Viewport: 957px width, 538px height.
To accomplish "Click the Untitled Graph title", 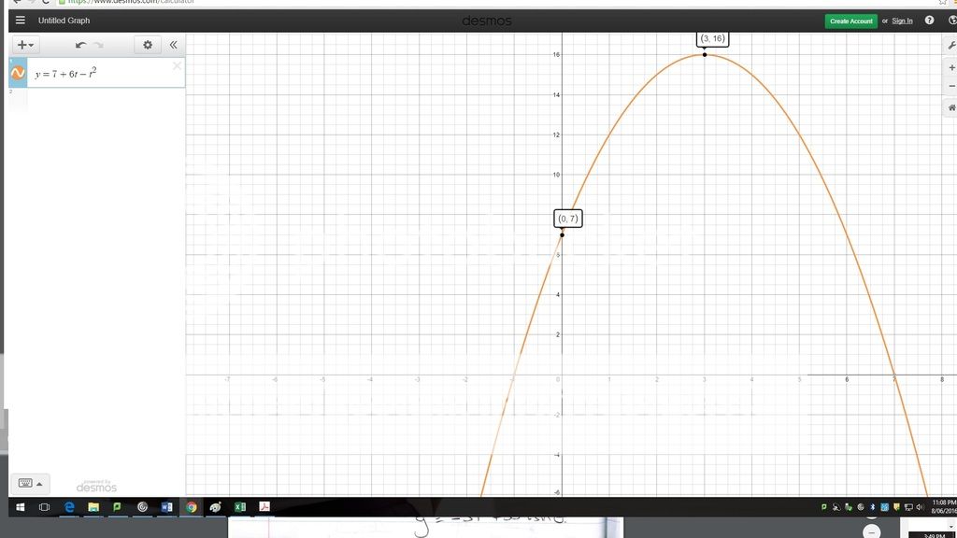I will pos(64,21).
